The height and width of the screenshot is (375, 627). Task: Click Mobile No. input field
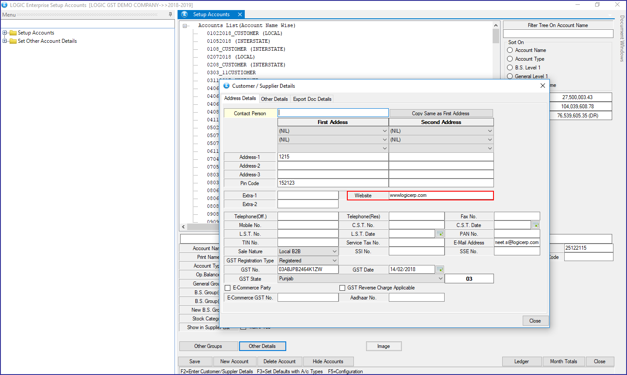coord(308,225)
